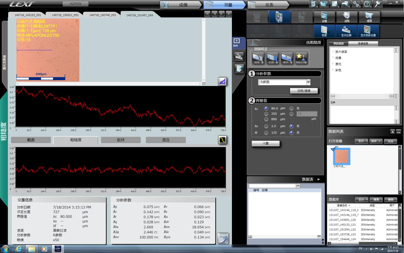
Task: Open image tab 140718_145152_051
Action: (x=27, y=15)
